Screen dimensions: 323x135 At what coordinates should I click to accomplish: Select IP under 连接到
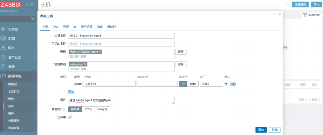[x=183, y=84]
